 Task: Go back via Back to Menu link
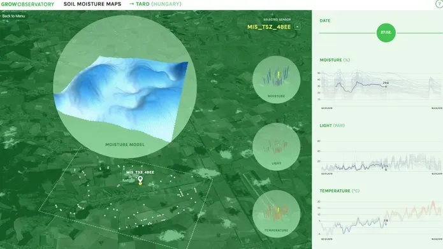point(13,16)
